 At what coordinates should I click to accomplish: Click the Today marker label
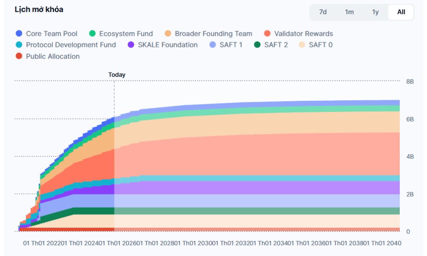point(117,75)
